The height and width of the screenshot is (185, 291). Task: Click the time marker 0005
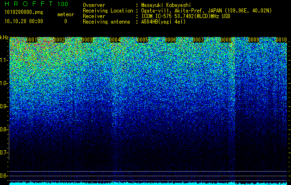142,40
